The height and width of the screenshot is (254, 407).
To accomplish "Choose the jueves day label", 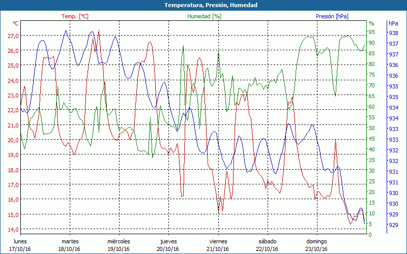I will click(x=168, y=241).
